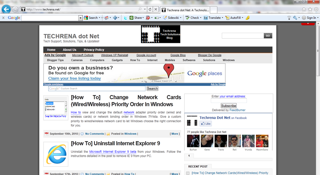Click the Translate toolbar icon
Image resolution: width=320 pixels, height=175 pixels.
(206, 18)
